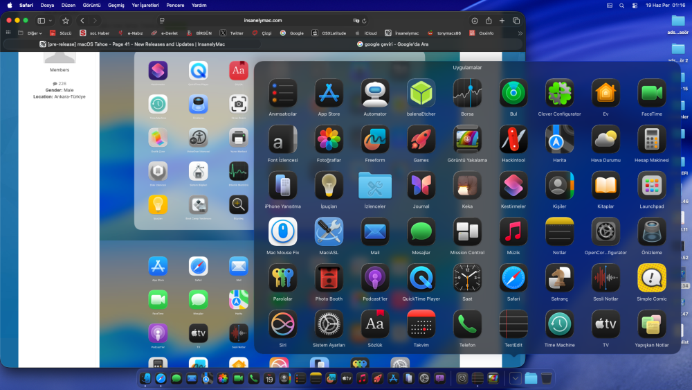Launch Kestirmeler shortcuts app
692x390 pixels.
513,186
